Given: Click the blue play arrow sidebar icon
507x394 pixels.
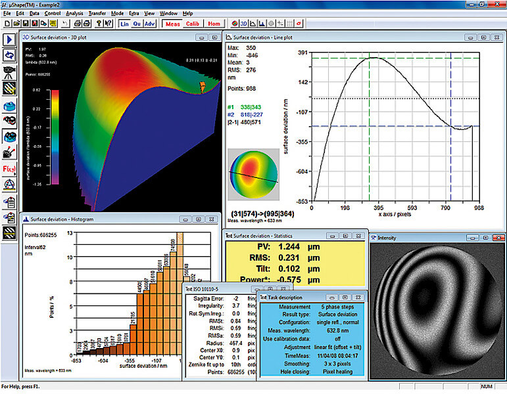Looking at the screenshot, I should click(11, 40).
